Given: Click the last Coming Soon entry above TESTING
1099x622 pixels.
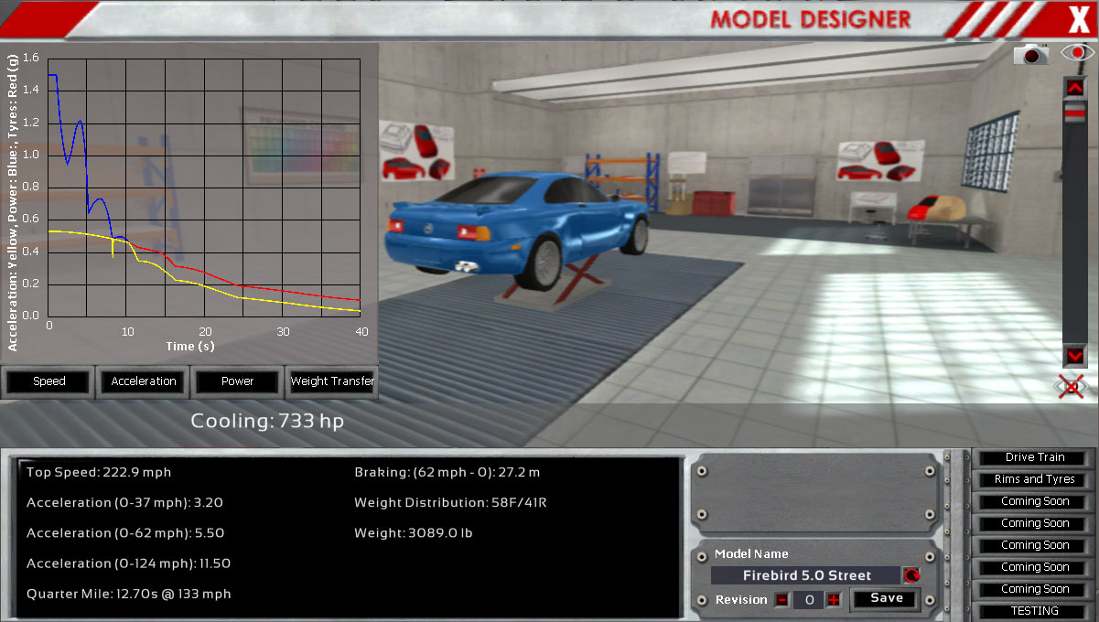Looking at the screenshot, I should (x=1034, y=589).
